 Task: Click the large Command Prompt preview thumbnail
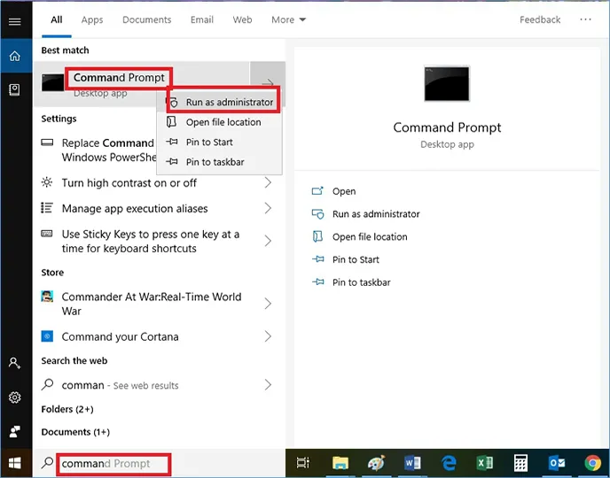(x=447, y=83)
